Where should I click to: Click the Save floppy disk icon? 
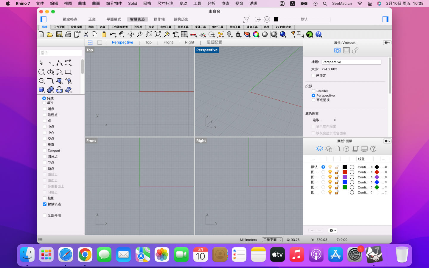click(59, 35)
